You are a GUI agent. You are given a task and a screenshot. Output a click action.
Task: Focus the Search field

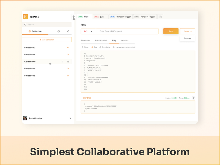(x=47, y=25)
